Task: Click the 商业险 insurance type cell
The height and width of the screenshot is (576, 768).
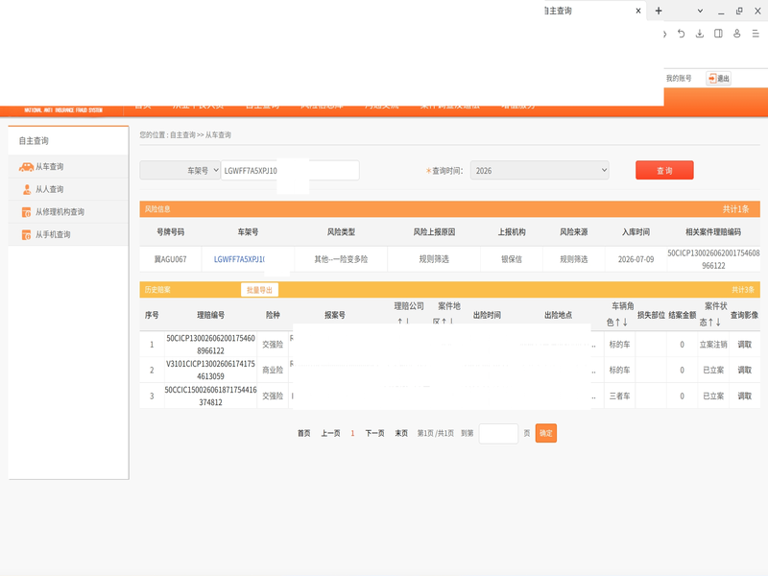Action: coord(273,371)
